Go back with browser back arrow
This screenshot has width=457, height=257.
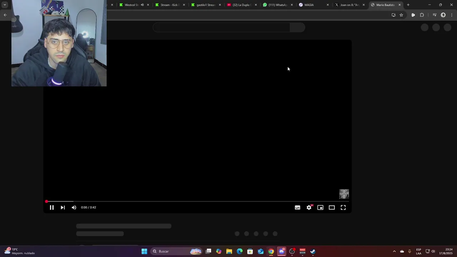click(5, 15)
